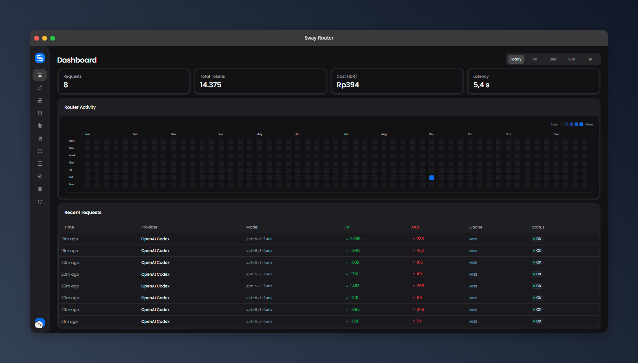Click the OK status badge in the 2.389 row

[x=537, y=239]
